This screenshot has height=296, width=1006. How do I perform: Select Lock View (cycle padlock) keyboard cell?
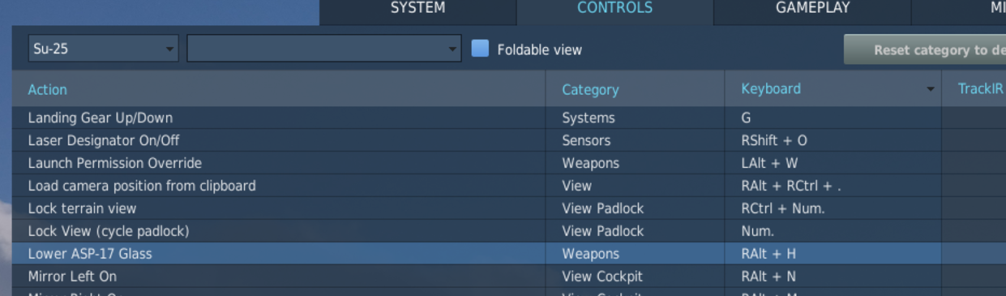833,231
